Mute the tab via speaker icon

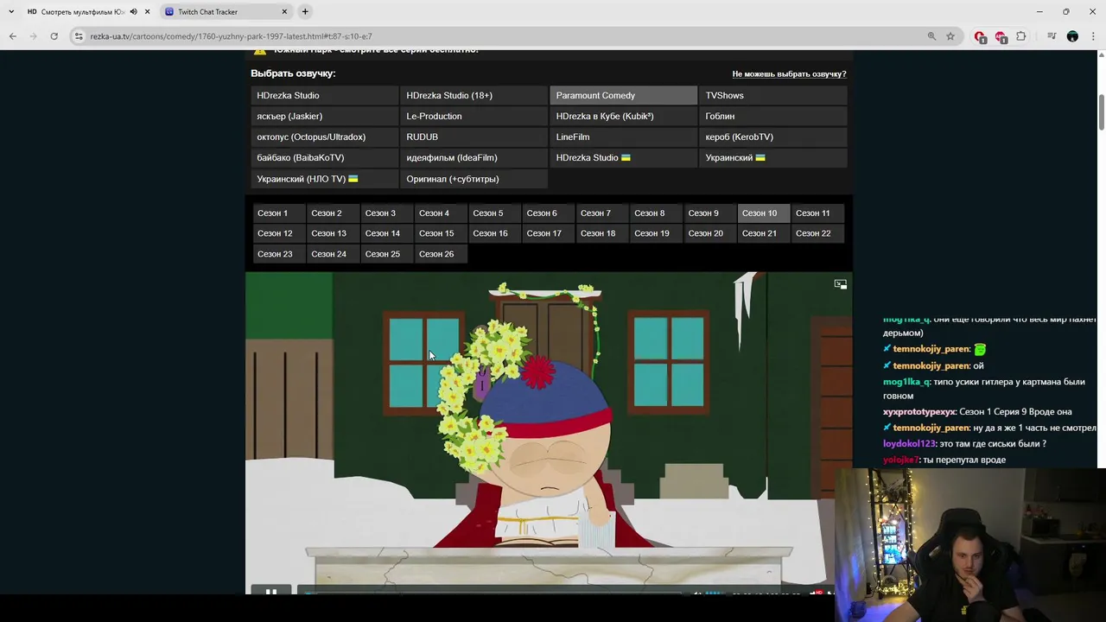133,11
